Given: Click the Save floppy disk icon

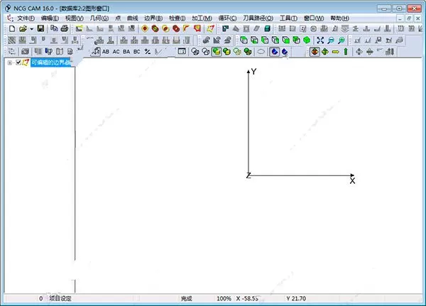Looking at the screenshot, I should click(x=40, y=28).
